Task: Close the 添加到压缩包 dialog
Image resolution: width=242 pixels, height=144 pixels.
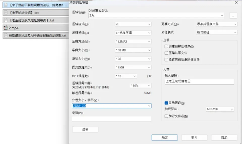Action: tap(236, 3)
